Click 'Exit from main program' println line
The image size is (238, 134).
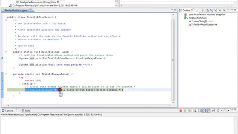point(55,64)
